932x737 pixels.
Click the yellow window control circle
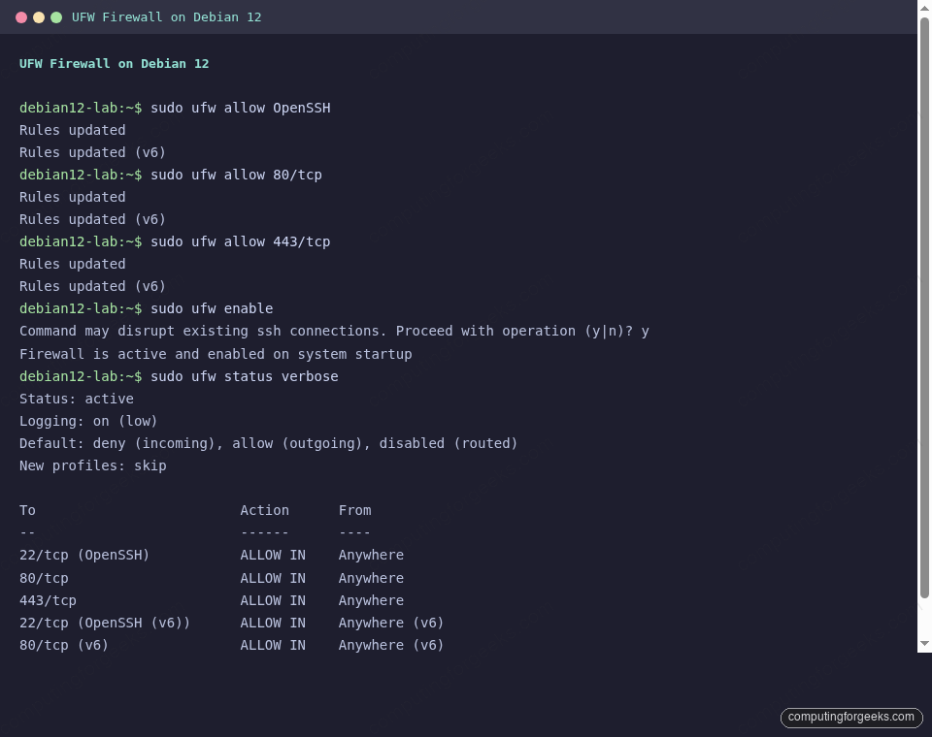click(x=39, y=16)
